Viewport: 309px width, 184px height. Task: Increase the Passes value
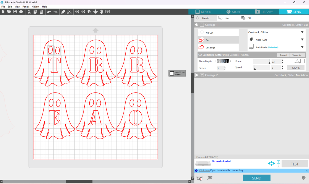(x=225, y=67)
